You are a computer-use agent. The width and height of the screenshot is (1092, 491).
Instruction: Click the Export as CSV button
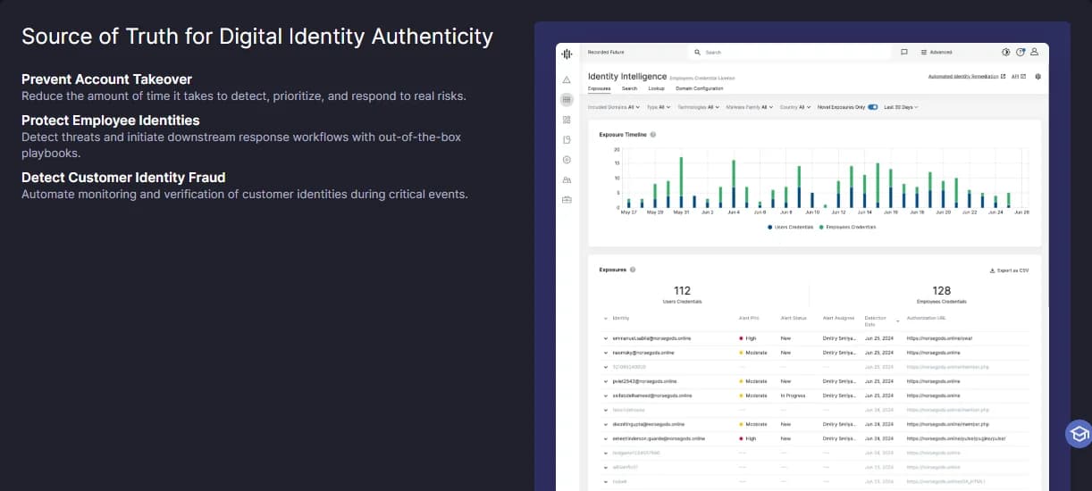pyautogui.click(x=1009, y=270)
